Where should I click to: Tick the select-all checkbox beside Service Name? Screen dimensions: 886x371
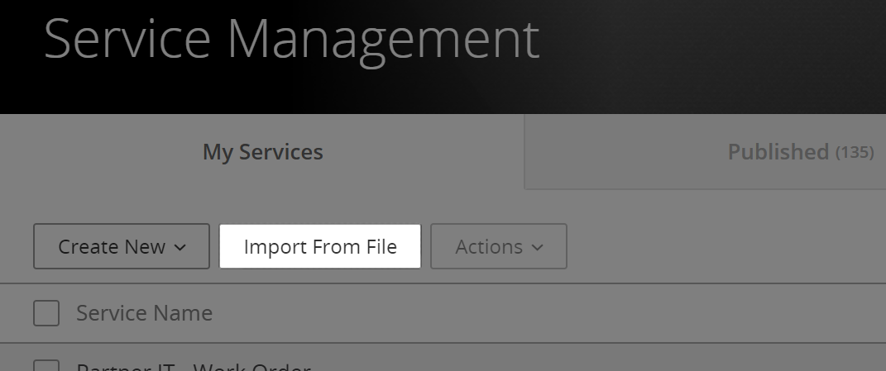pos(46,313)
